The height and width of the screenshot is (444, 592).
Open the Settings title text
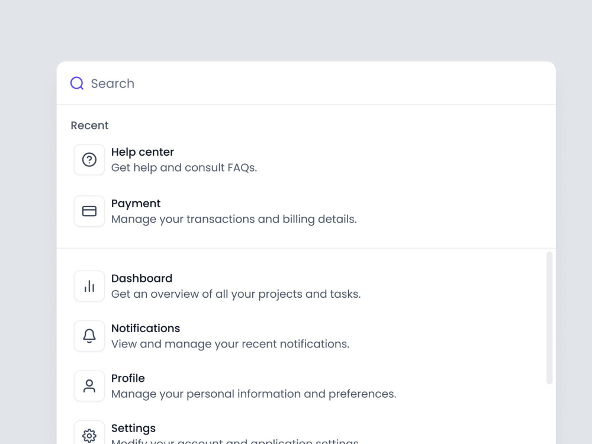point(133,428)
